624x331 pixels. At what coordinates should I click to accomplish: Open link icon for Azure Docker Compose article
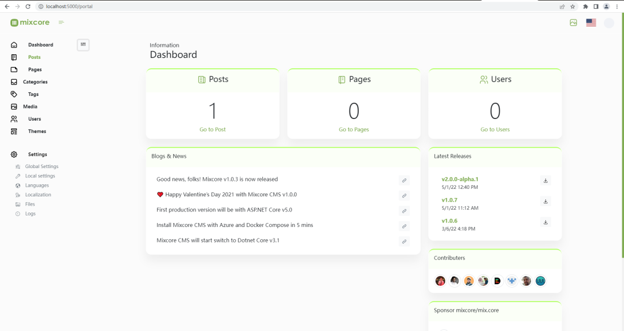click(x=404, y=226)
